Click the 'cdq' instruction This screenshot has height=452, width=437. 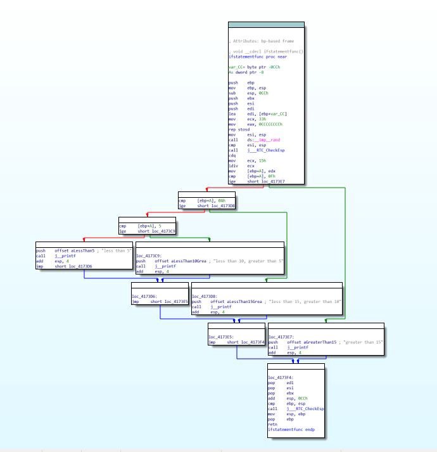tap(232, 155)
